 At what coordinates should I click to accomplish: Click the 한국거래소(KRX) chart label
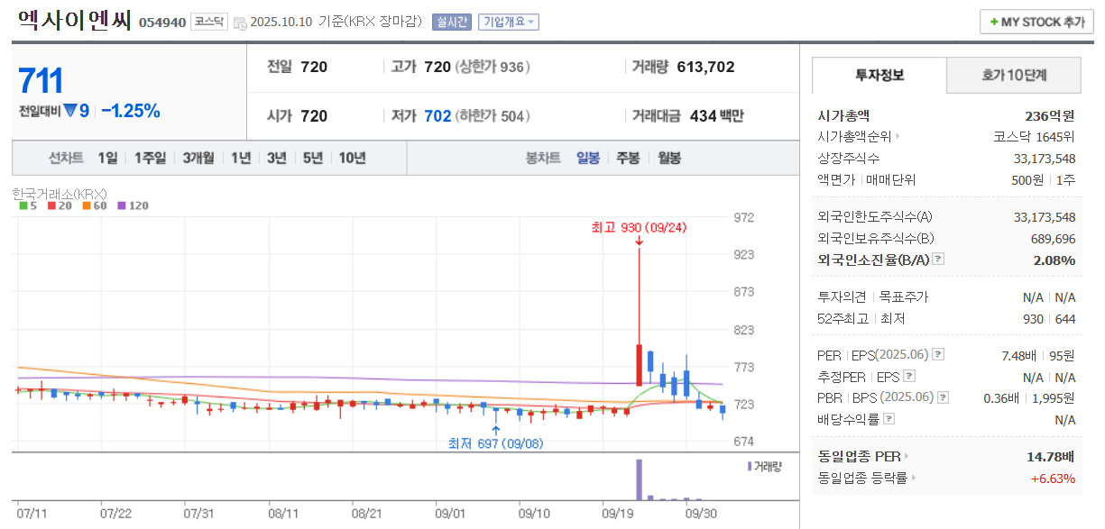coord(60,193)
